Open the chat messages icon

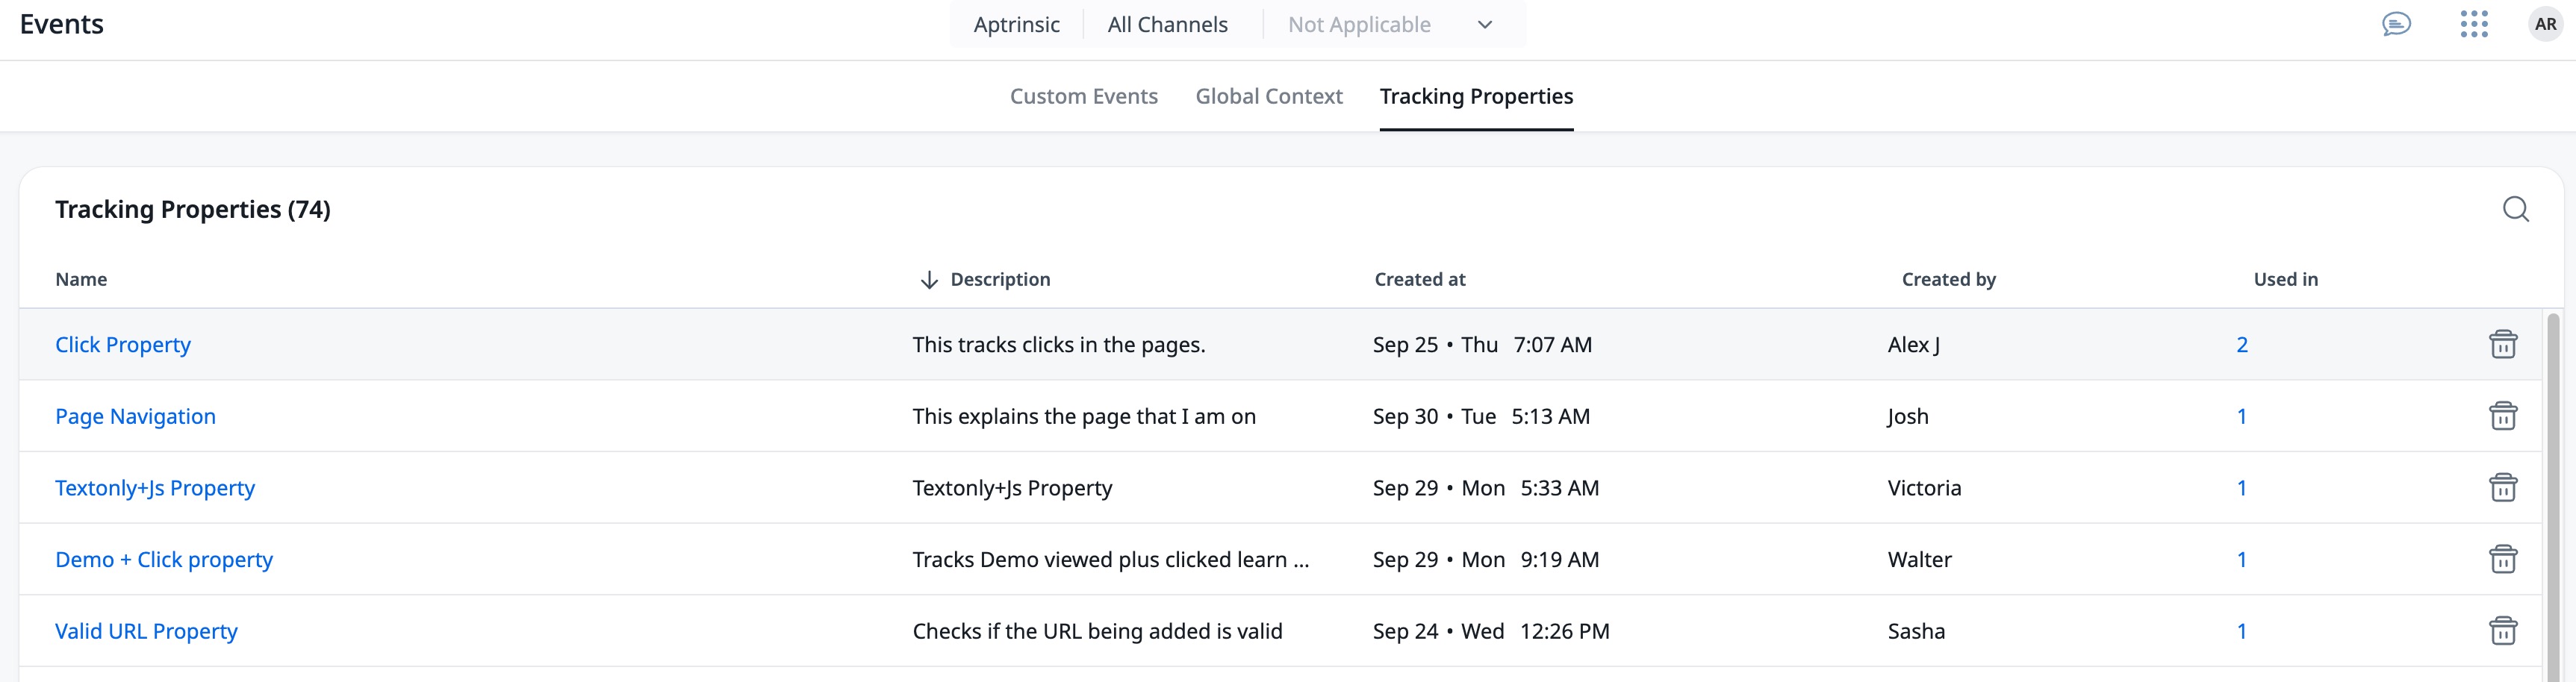(x=2396, y=24)
